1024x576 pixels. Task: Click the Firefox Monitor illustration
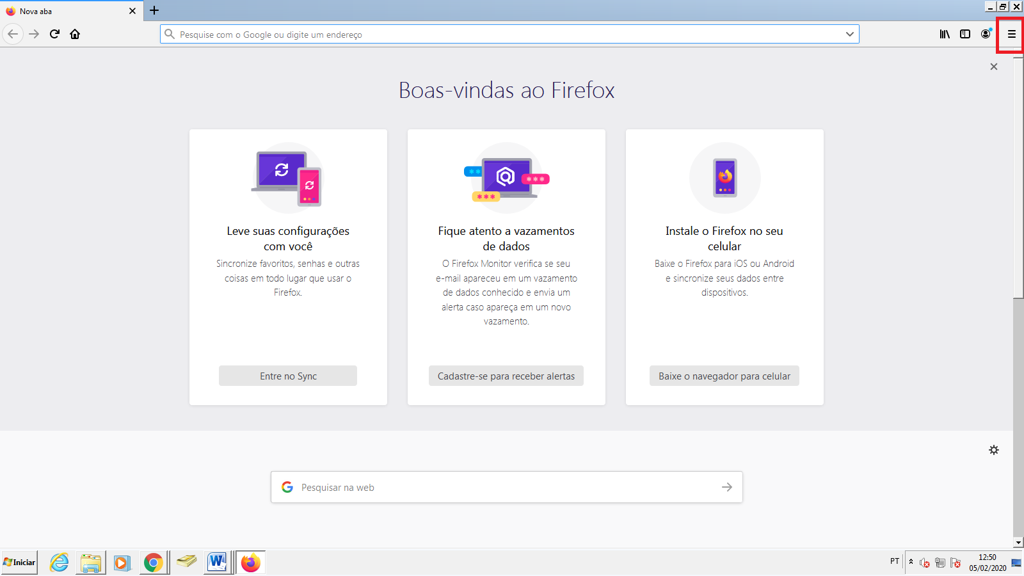506,178
